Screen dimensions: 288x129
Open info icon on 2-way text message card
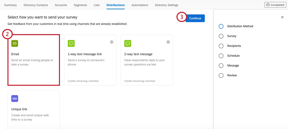[168, 42]
